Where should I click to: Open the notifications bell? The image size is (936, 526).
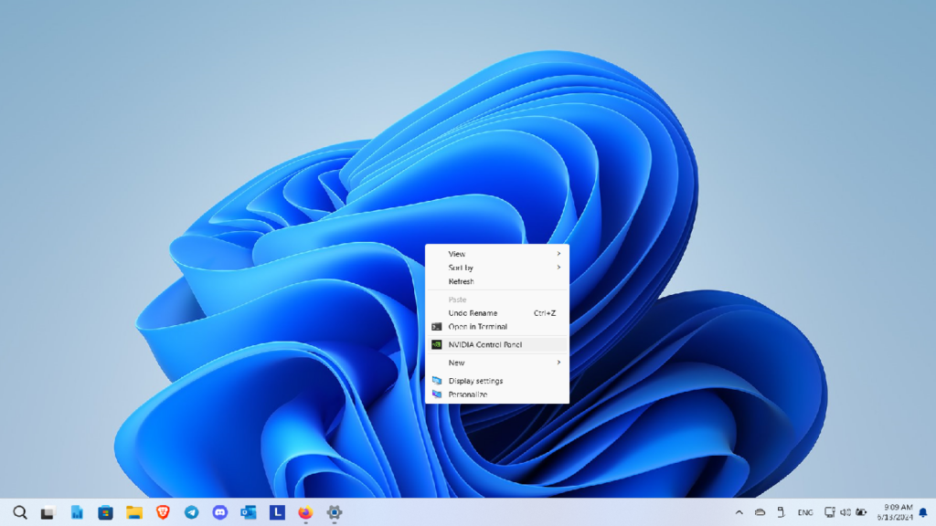pos(923,512)
